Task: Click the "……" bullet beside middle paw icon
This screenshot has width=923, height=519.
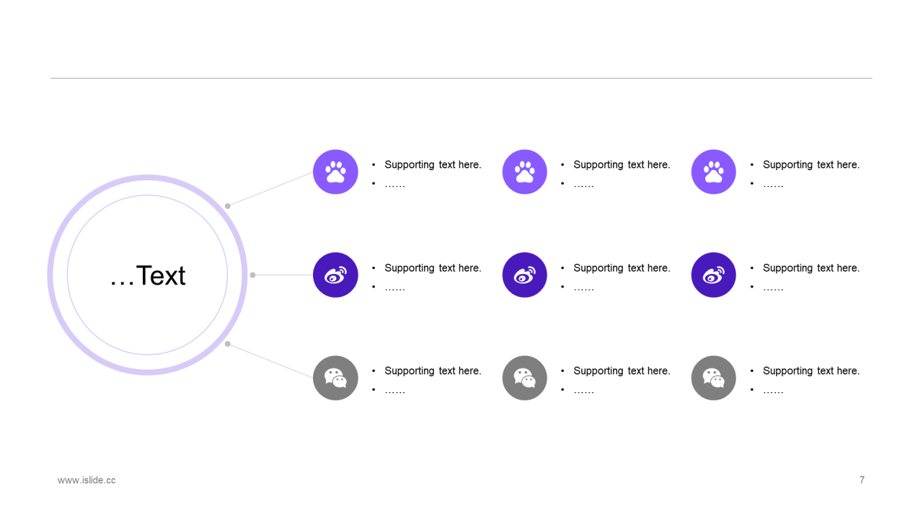Action: 583,185
